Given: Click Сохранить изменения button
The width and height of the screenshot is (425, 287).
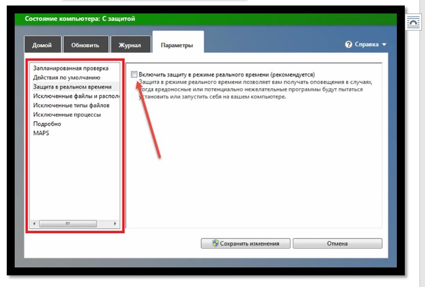Looking at the screenshot, I should (246, 243).
